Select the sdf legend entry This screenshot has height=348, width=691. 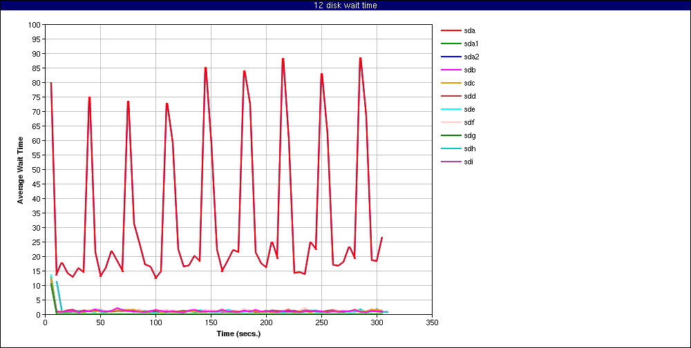pos(458,122)
